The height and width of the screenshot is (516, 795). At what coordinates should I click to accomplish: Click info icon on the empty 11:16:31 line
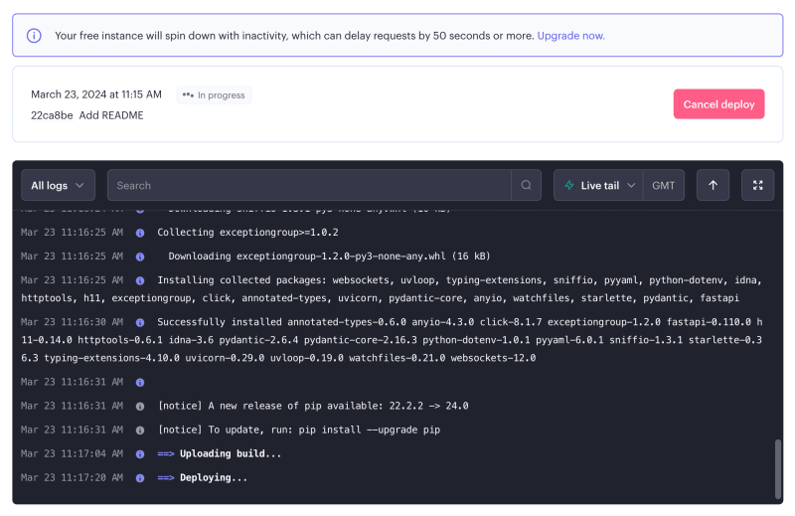[140, 383]
